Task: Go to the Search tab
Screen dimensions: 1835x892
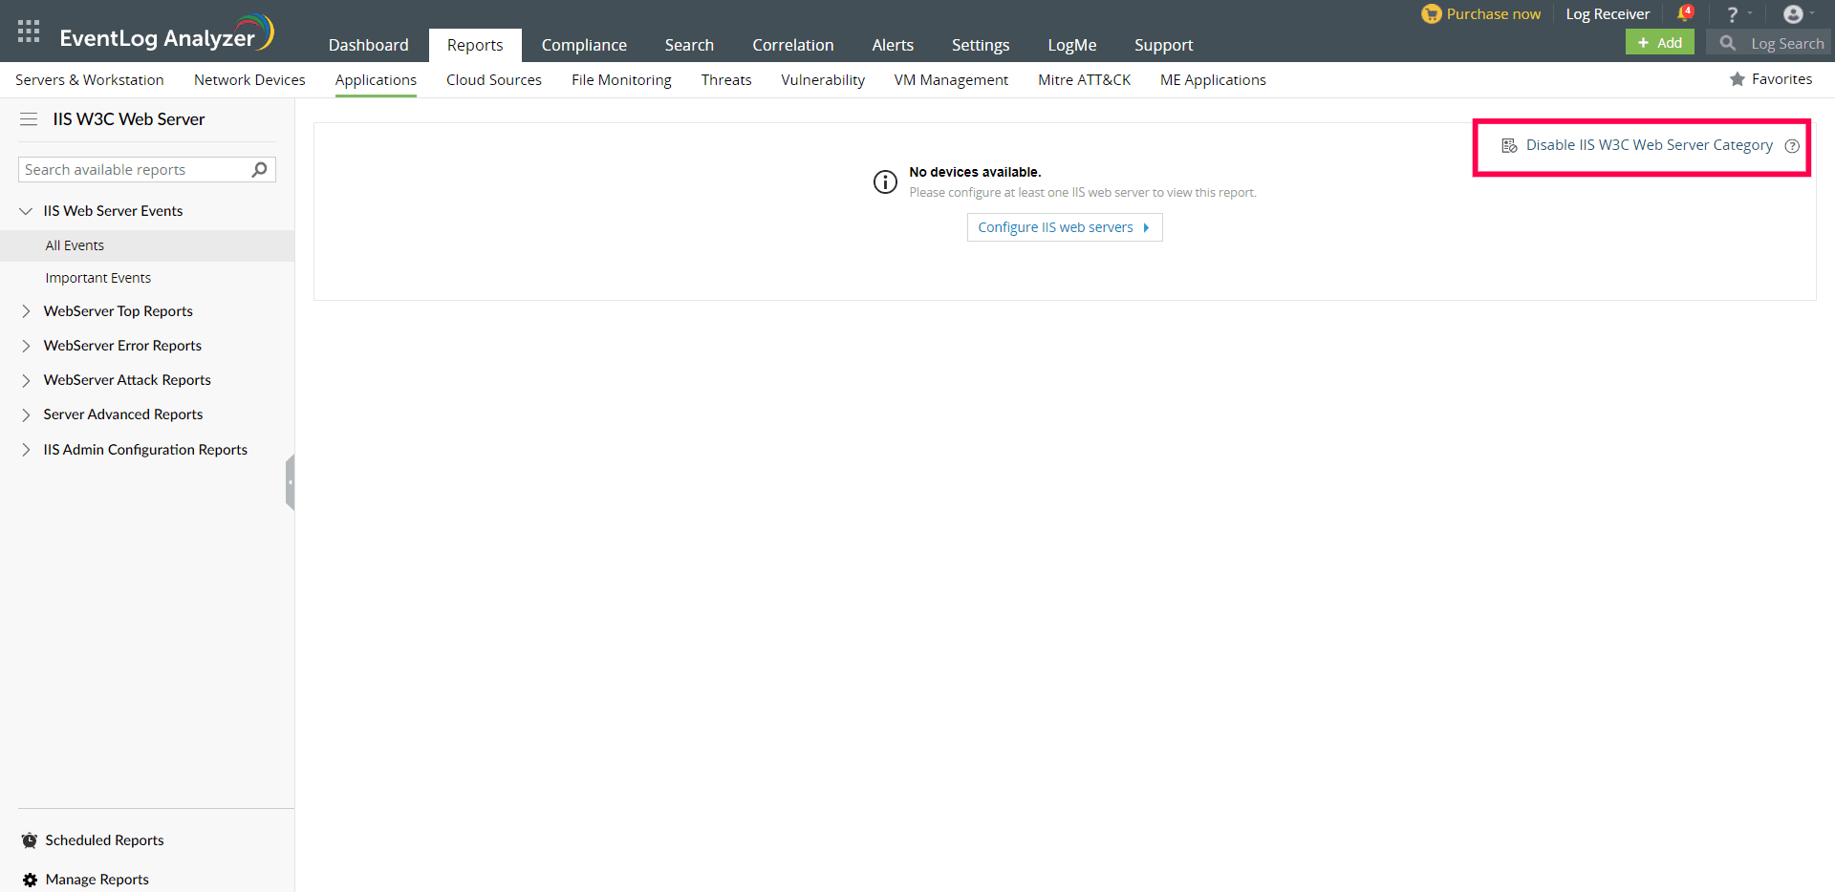Action: [x=689, y=45]
